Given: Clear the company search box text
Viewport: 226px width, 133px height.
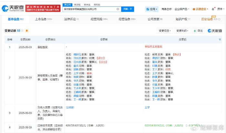Looking at the screenshot, I should pos(118,9).
